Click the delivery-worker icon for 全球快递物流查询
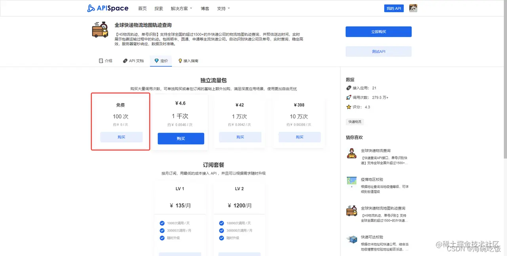Viewport: 507px width, 256px height. pos(352,154)
